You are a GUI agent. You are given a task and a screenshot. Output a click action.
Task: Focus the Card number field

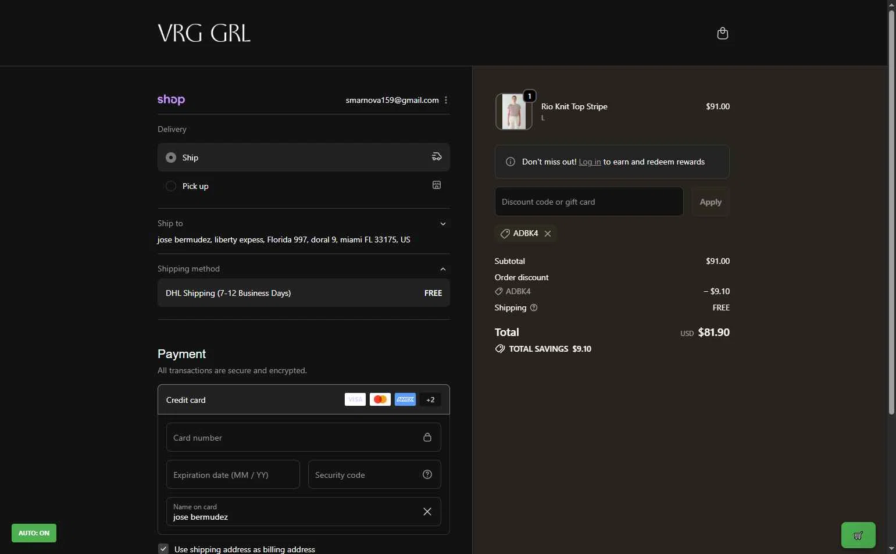[304, 437]
